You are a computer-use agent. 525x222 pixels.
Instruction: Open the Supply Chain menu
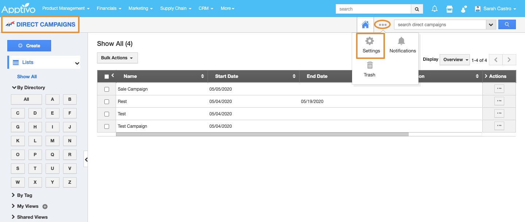(175, 8)
